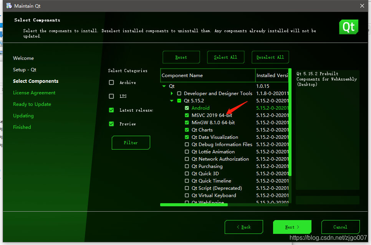The width and height of the screenshot is (371, 245).
Task: Click the Deselect All button
Action: click(x=270, y=57)
